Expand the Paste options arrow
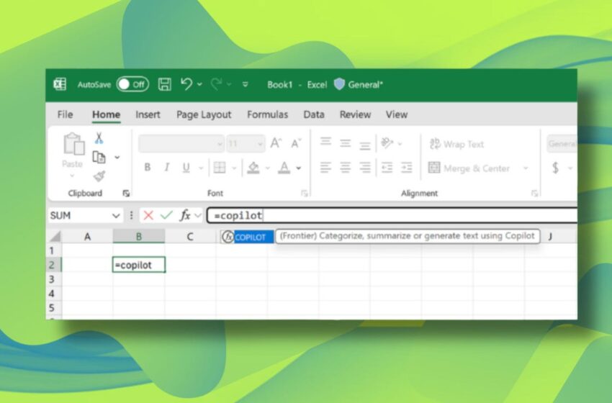The width and height of the screenshot is (612, 403). pos(72,176)
